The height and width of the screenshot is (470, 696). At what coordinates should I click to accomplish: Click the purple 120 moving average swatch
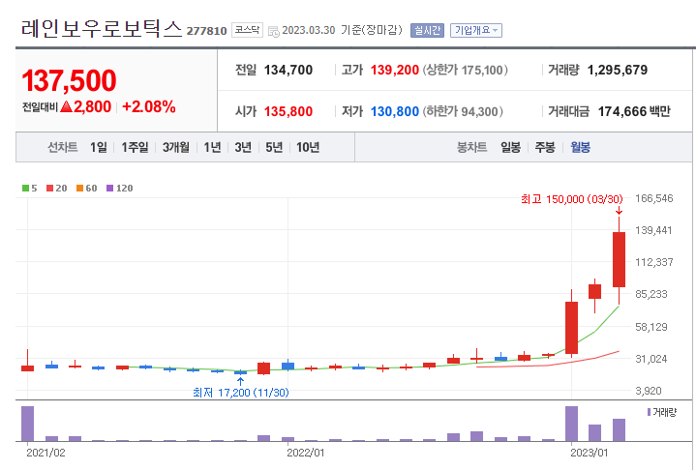(x=110, y=188)
